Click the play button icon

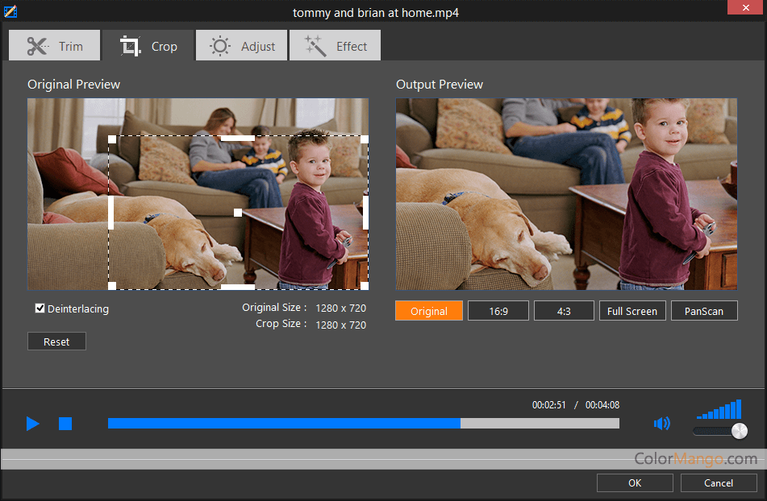point(32,424)
